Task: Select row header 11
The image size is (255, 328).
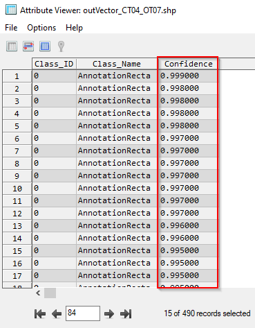Action: point(17,201)
